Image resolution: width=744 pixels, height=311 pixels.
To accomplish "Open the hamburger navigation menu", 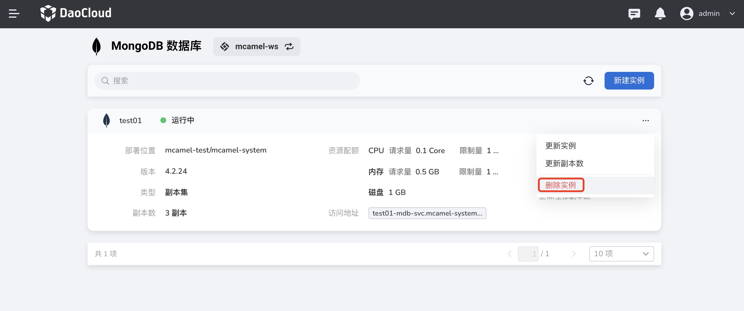I will pyautogui.click(x=14, y=14).
